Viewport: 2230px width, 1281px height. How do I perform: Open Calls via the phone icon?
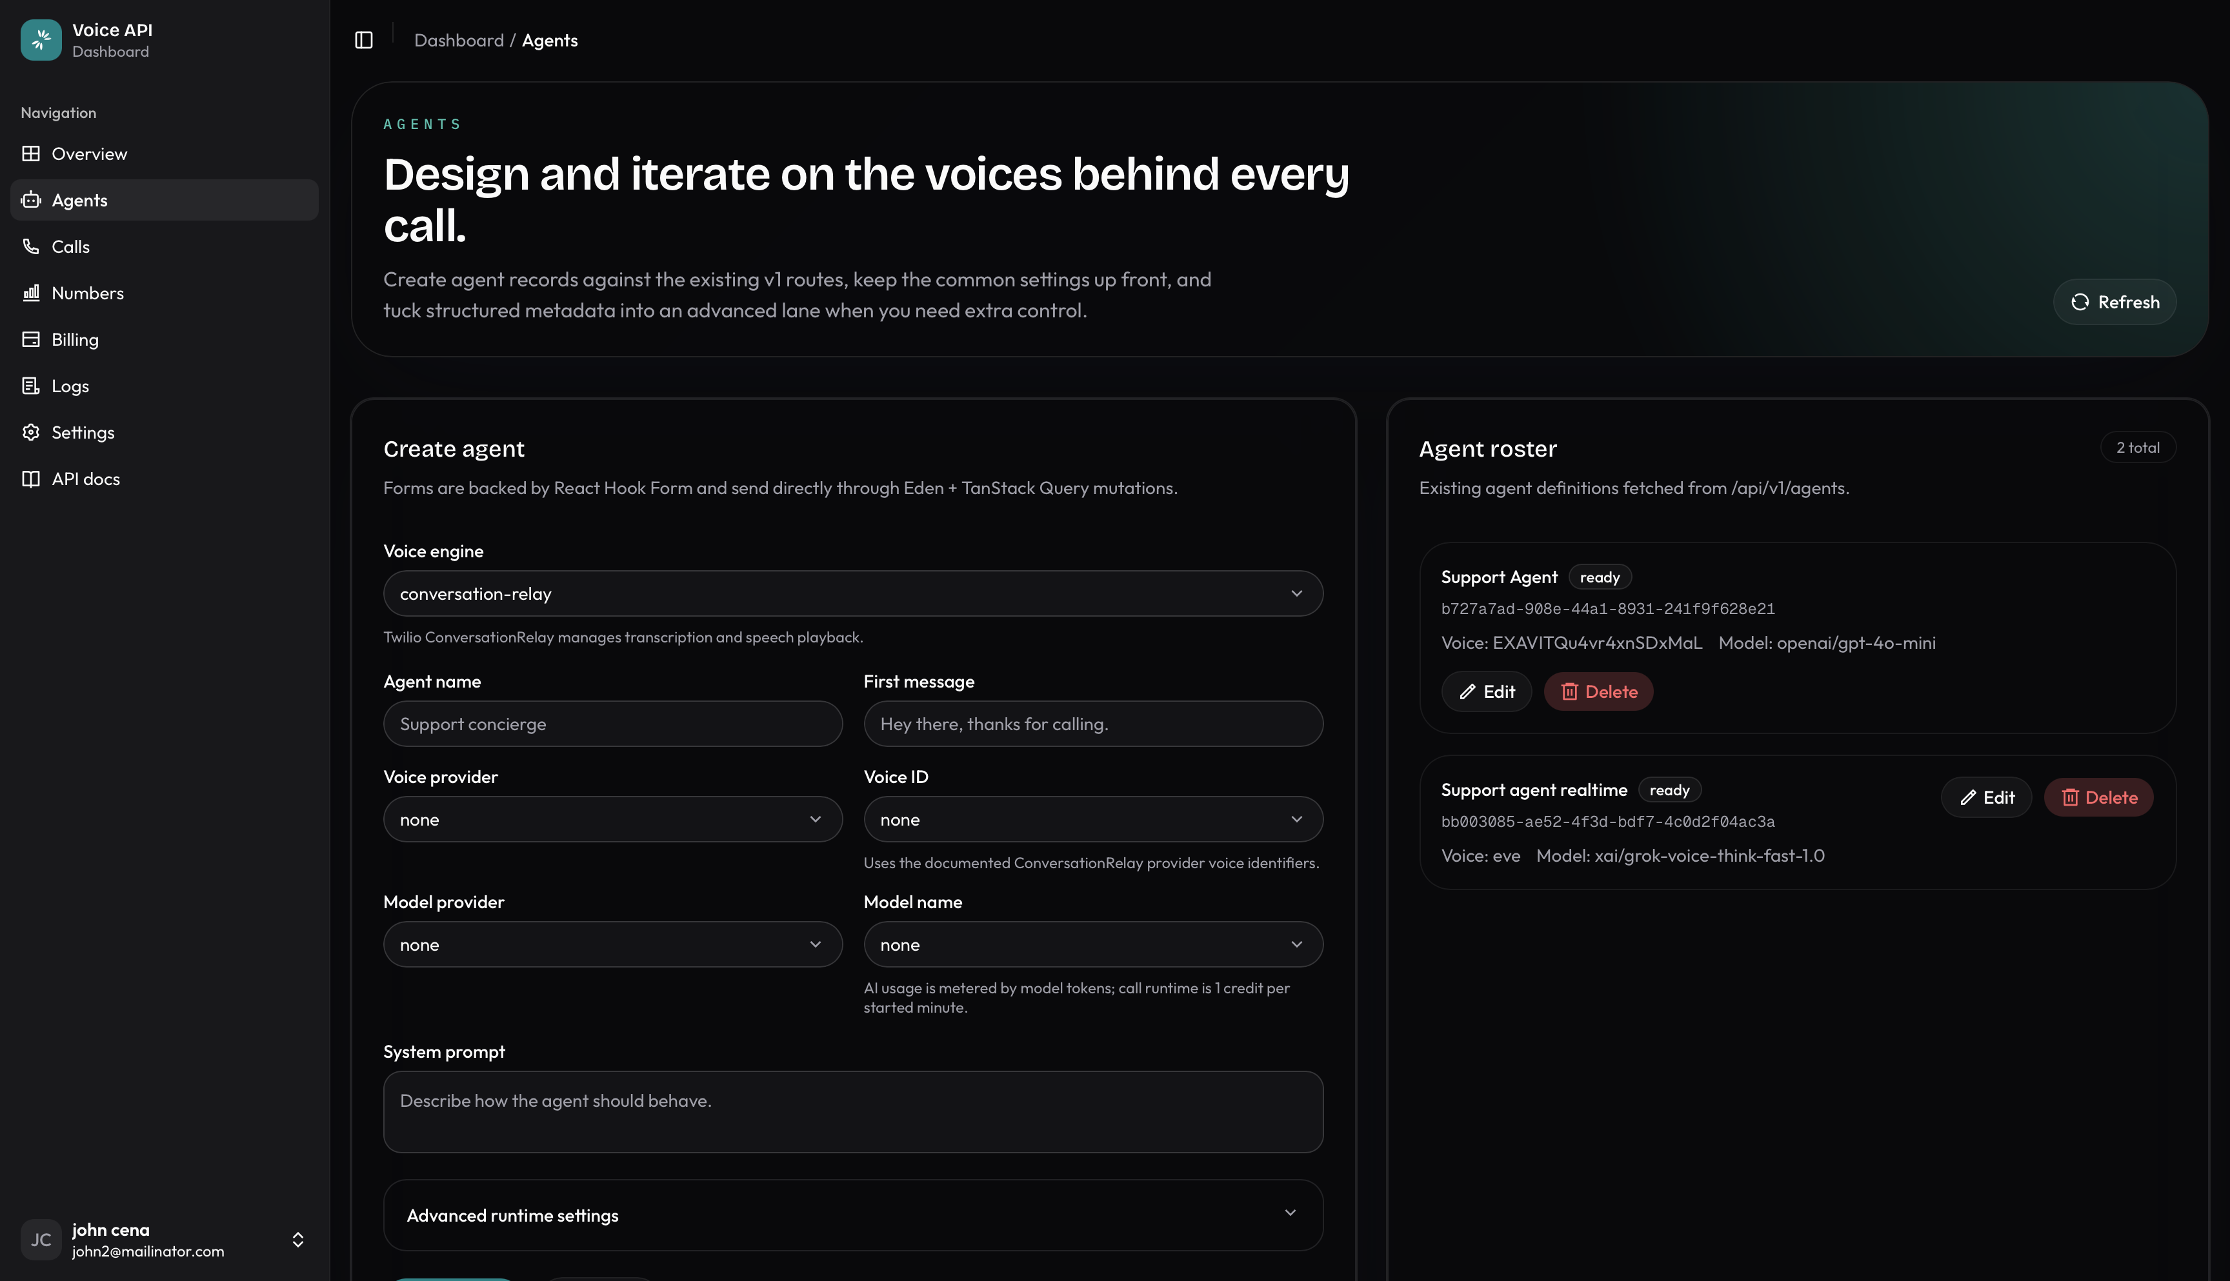point(31,246)
